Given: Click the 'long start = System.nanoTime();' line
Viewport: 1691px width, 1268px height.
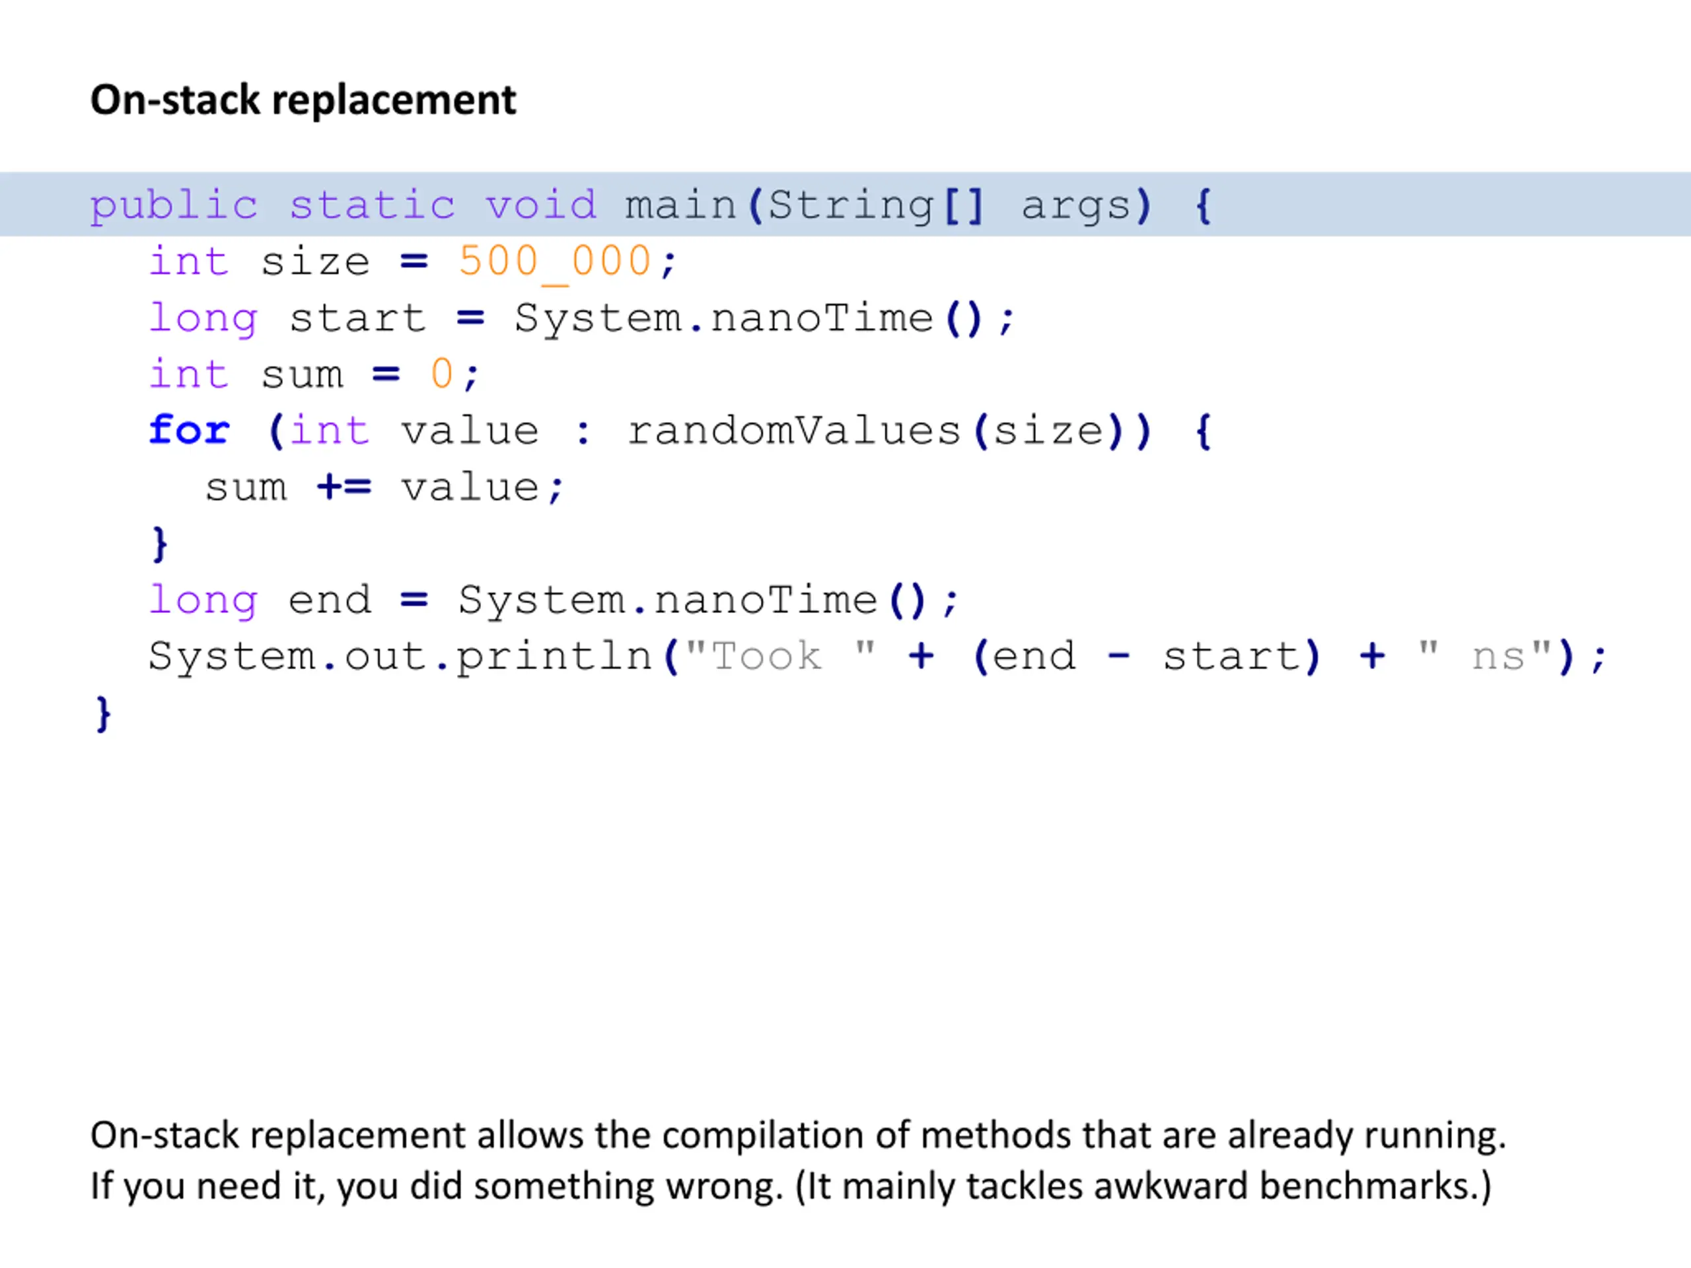Looking at the screenshot, I should tap(582, 319).
